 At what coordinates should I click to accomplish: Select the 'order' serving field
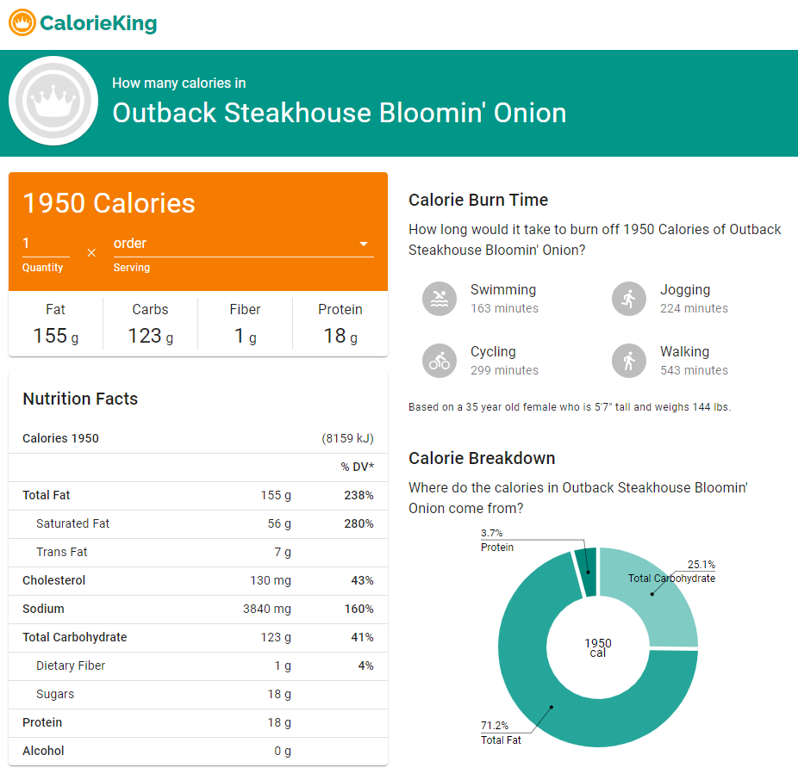[233, 244]
